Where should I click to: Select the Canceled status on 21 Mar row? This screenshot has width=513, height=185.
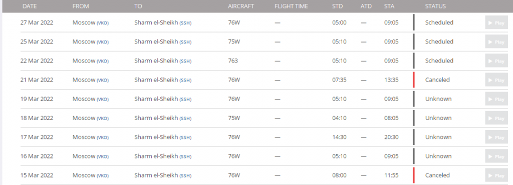click(437, 79)
